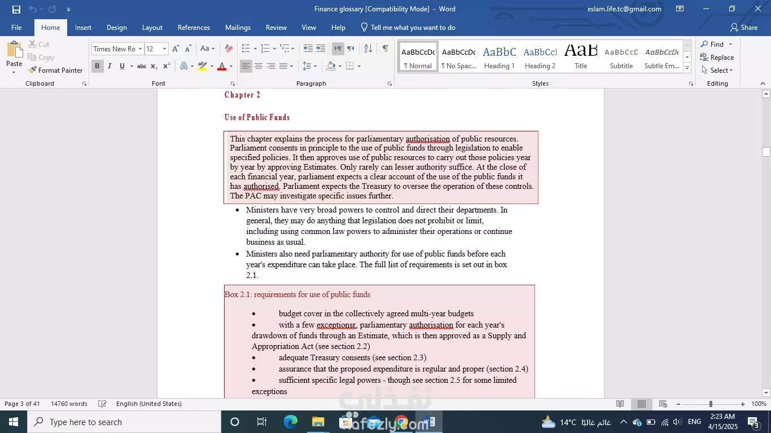Toggle superscript formatting
The width and height of the screenshot is (771, 433).
[x=167, y=67]
